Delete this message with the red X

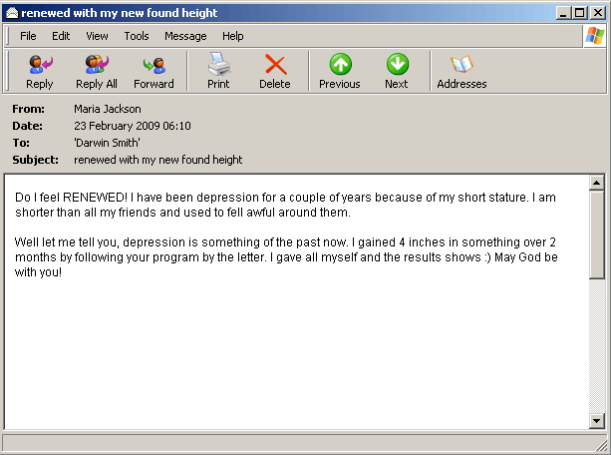275,72
